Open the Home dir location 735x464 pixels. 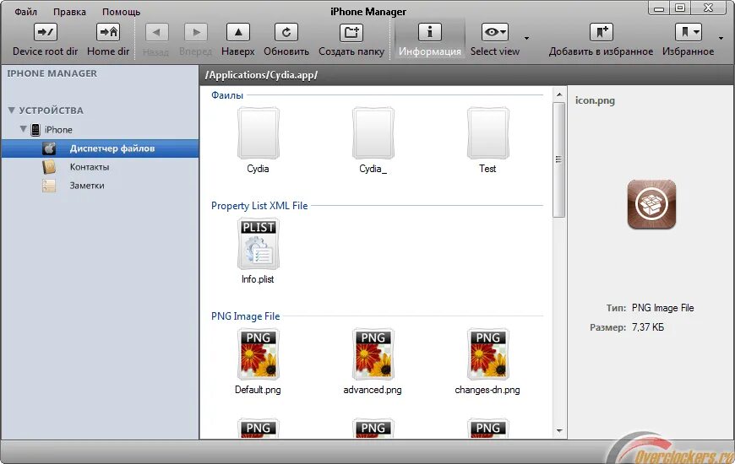click(108, 40)
